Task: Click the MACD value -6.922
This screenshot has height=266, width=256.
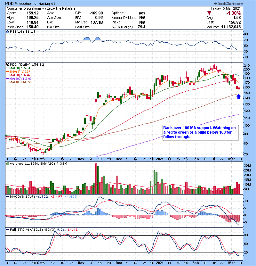Action: click(x=42, y=197)
